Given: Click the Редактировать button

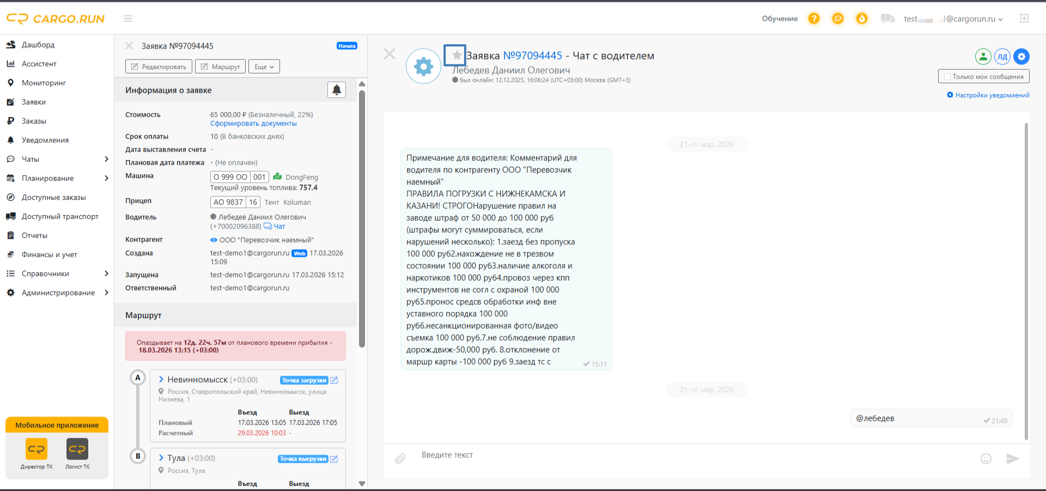Looking at the screenshot, I should (x=159, y=66).
